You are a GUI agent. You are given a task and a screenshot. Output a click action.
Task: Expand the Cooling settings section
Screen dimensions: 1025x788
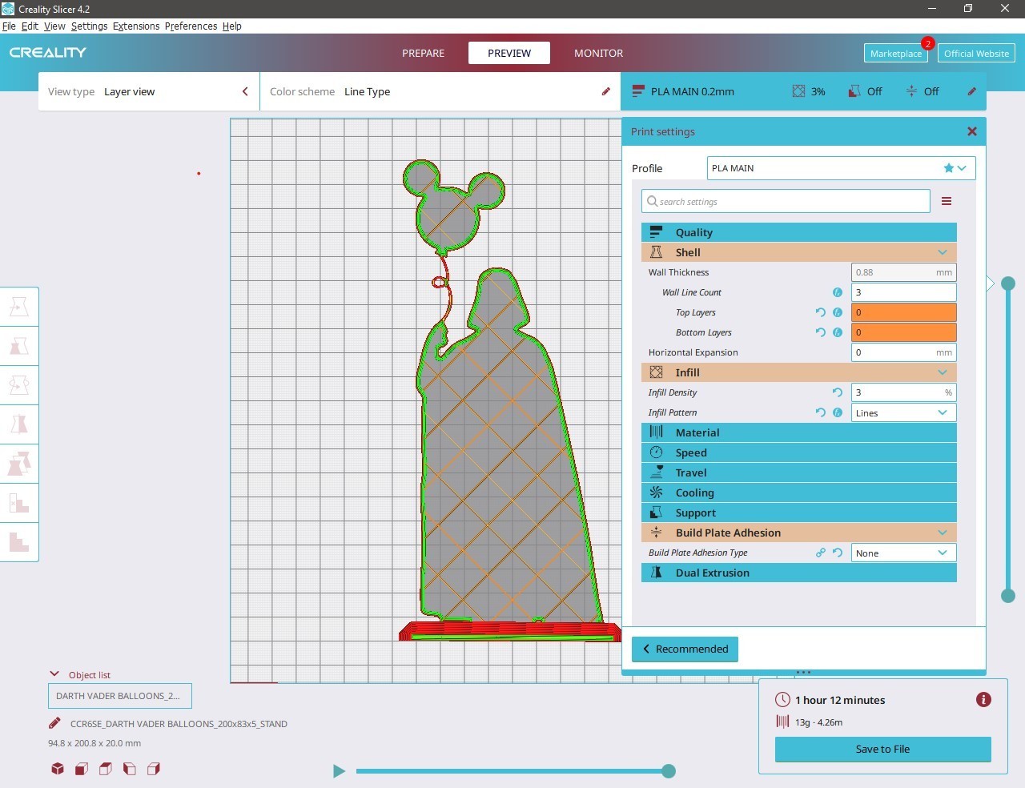coord(799,492)
